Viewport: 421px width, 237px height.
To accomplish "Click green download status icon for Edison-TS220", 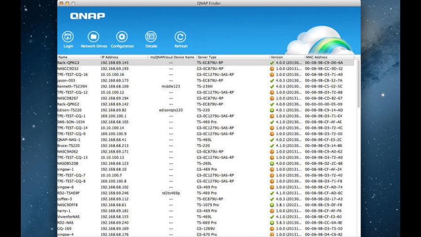I will (x=272, y=110).
